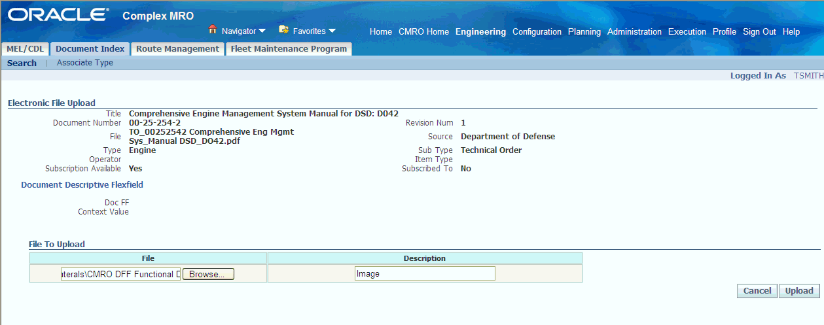Viewport: 824px width, 325px height.
Task: Open the Planning menu item
Action: coord(584,31)
